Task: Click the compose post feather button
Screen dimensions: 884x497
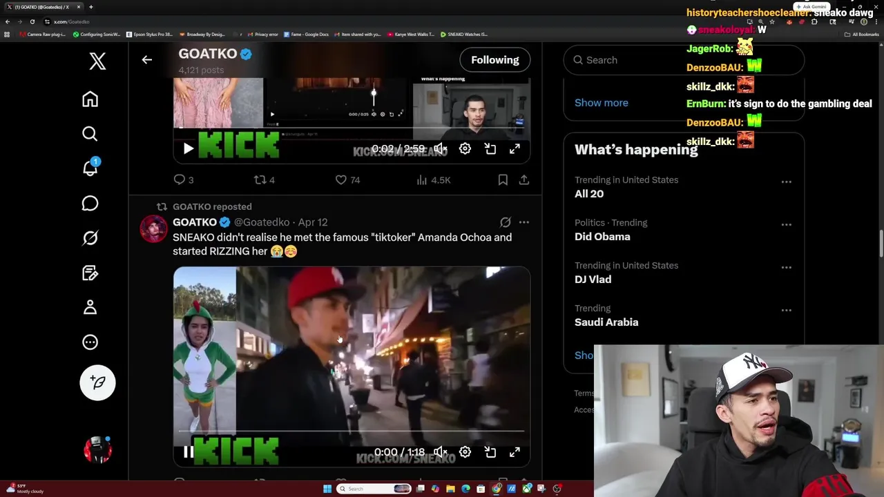Action: point(97,382)
